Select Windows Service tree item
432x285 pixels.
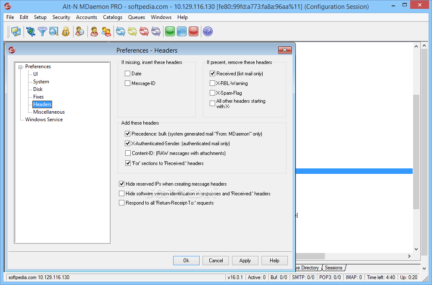coord(44,120)
